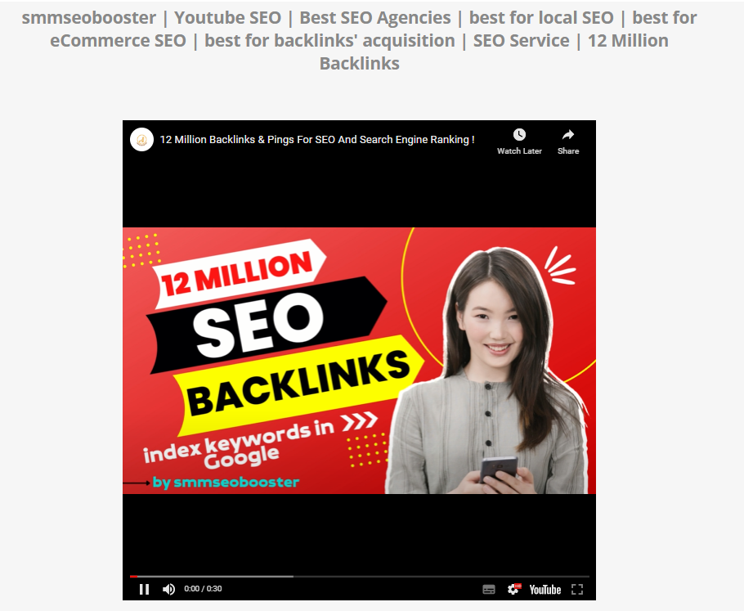
Task: Open the player settings gear
Action: pos(513,588)
